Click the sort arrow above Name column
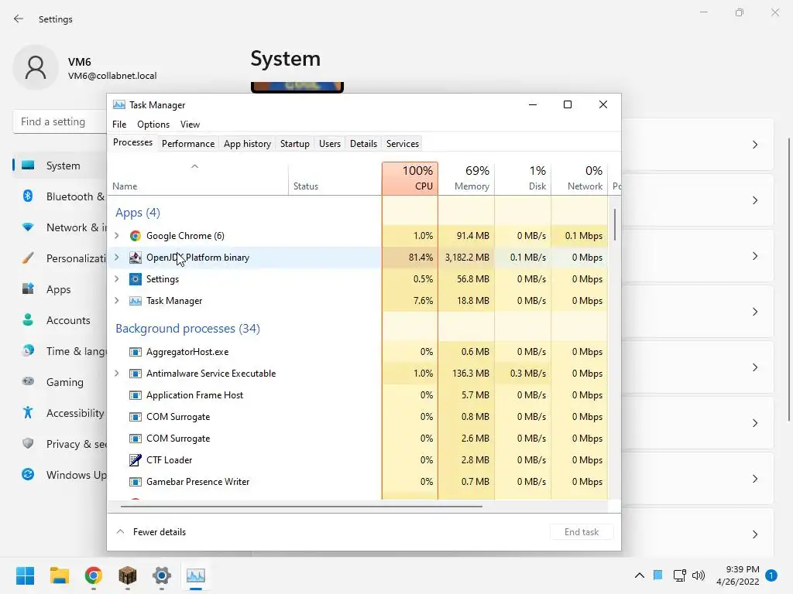 click(x=194, y=166)
